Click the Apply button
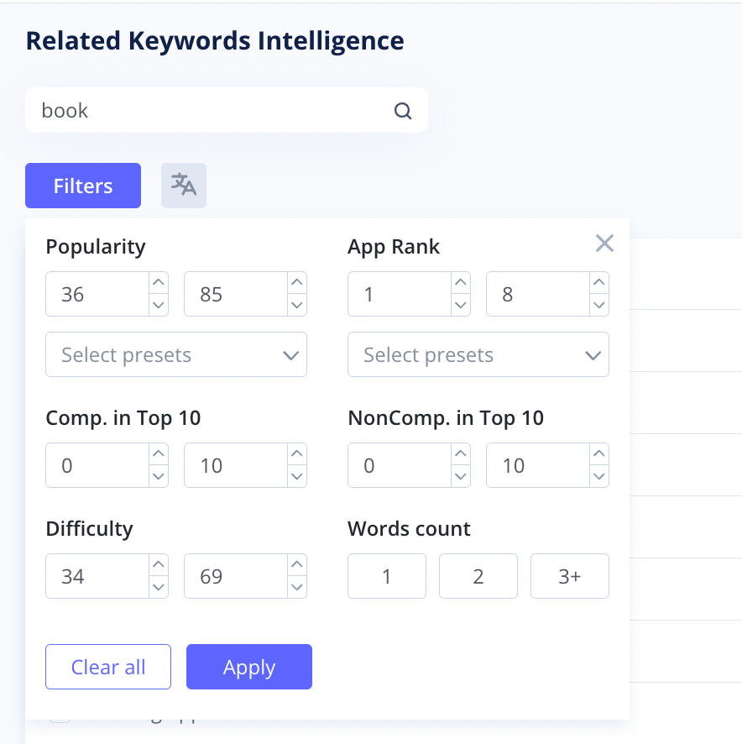Screen dimensions: 742x744 (248, 667)
